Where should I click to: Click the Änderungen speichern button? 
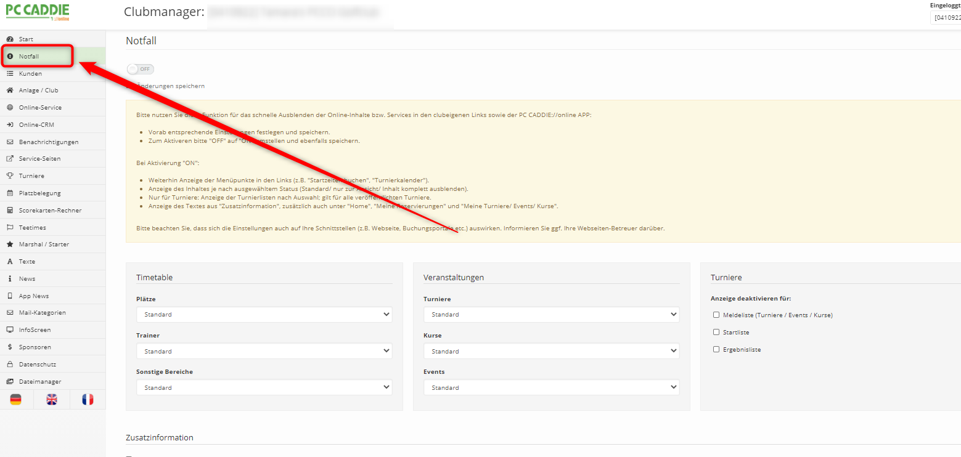(x=166, y=86)
